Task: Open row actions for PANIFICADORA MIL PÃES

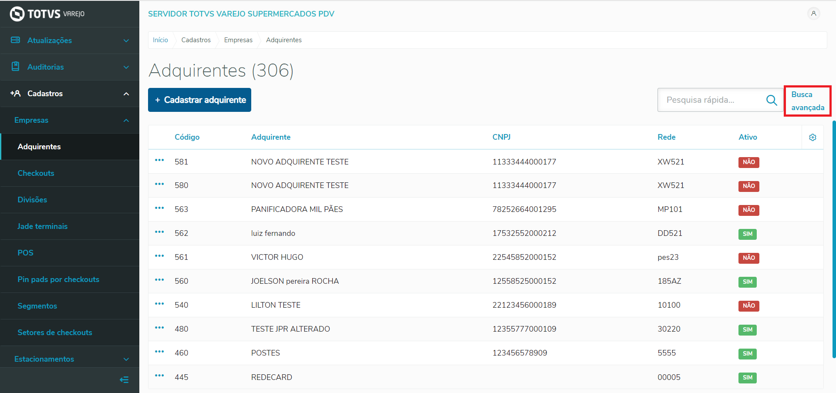Action: click(x=159, y=208)
